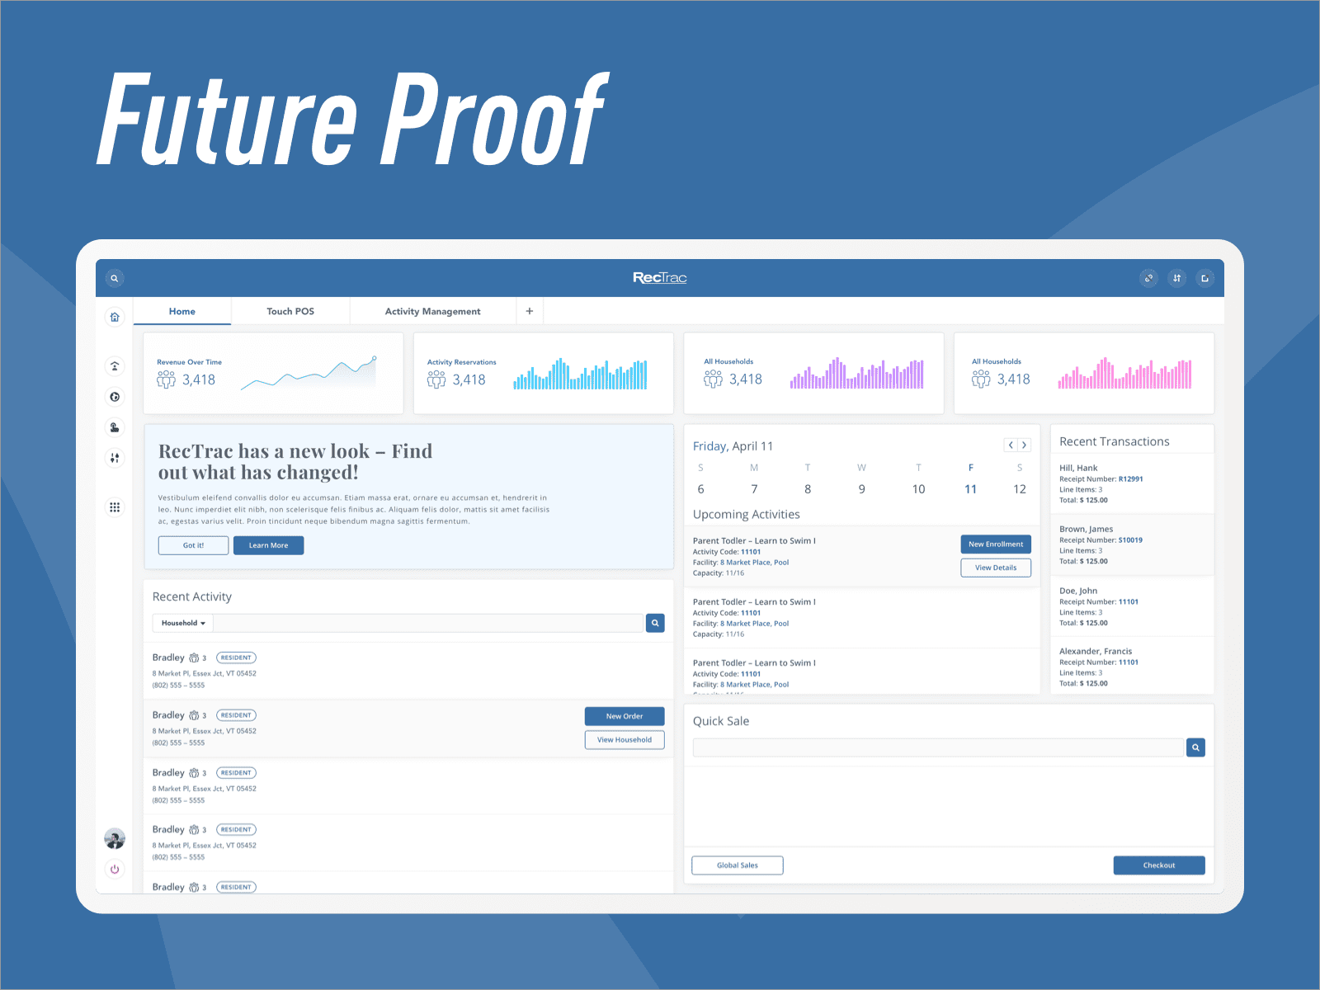Screen dimensions: 1320x990
Task: Go to the previous week in the calendar
Action: click(1011, 445)
